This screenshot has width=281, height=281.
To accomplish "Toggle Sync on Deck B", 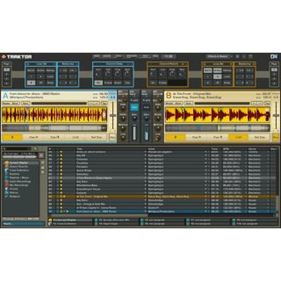I will (x=189, y=103).
